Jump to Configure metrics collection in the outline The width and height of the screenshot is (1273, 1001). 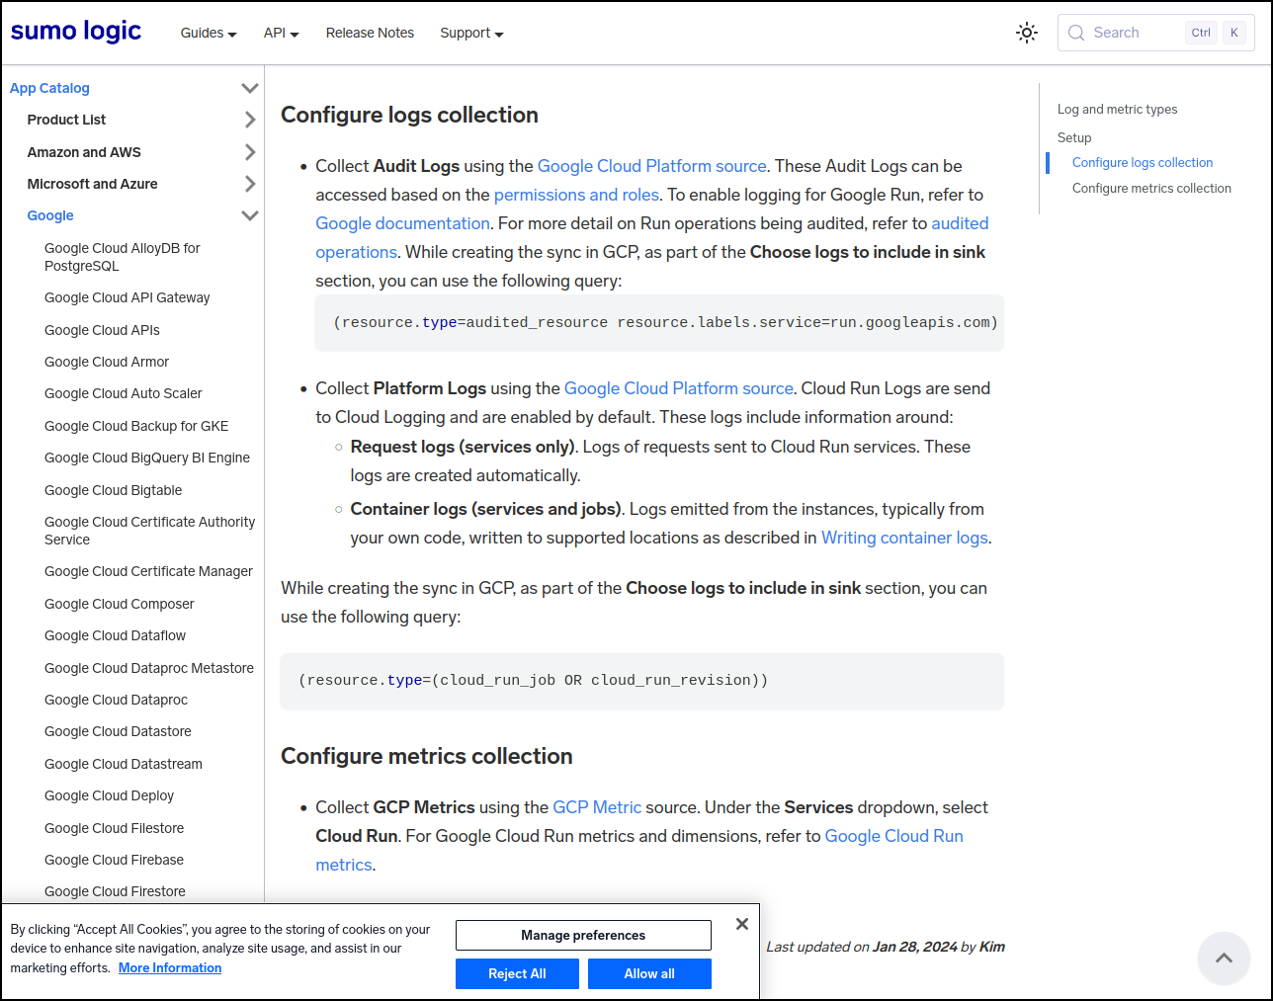[x=1151, y=188]
